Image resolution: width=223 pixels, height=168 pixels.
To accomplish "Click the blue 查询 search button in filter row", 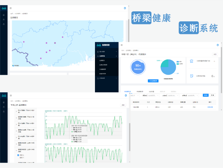I will pyautogui.click(x=205, y=95).
